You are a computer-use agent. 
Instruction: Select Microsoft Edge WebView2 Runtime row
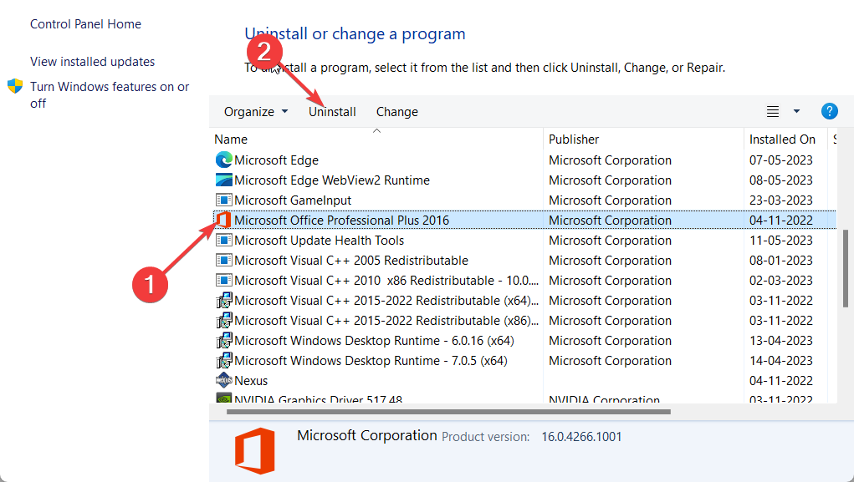(332, 180)
